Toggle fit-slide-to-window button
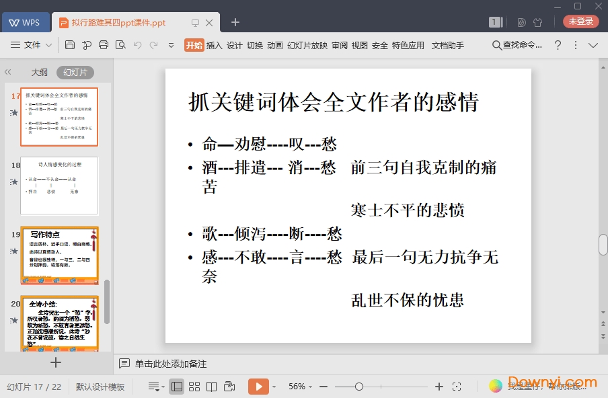 457,386
